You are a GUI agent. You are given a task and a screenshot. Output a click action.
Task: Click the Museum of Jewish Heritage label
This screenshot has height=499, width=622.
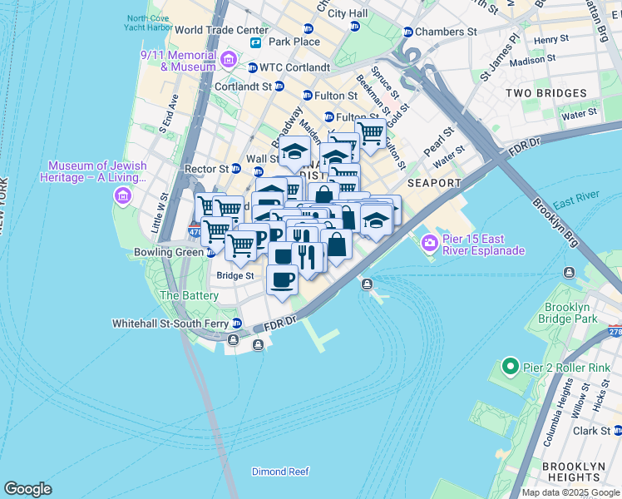93,171
